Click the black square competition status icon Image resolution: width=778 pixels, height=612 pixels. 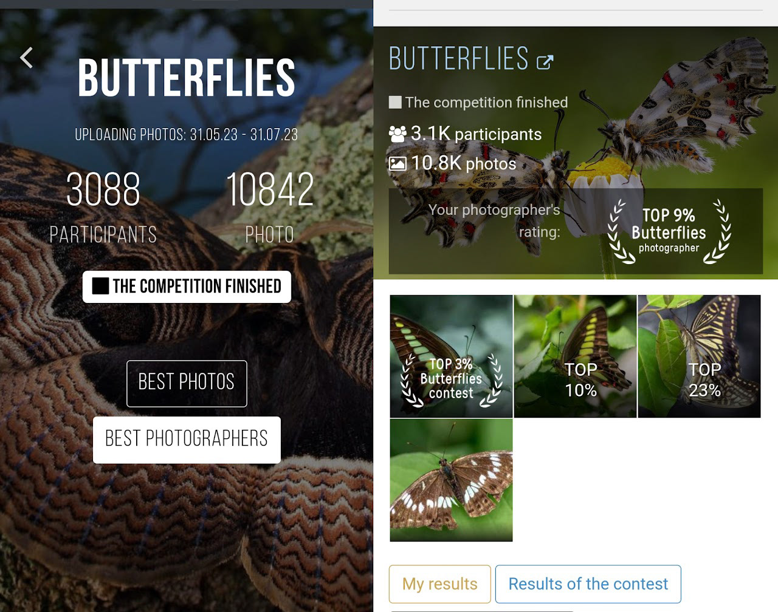100,286
